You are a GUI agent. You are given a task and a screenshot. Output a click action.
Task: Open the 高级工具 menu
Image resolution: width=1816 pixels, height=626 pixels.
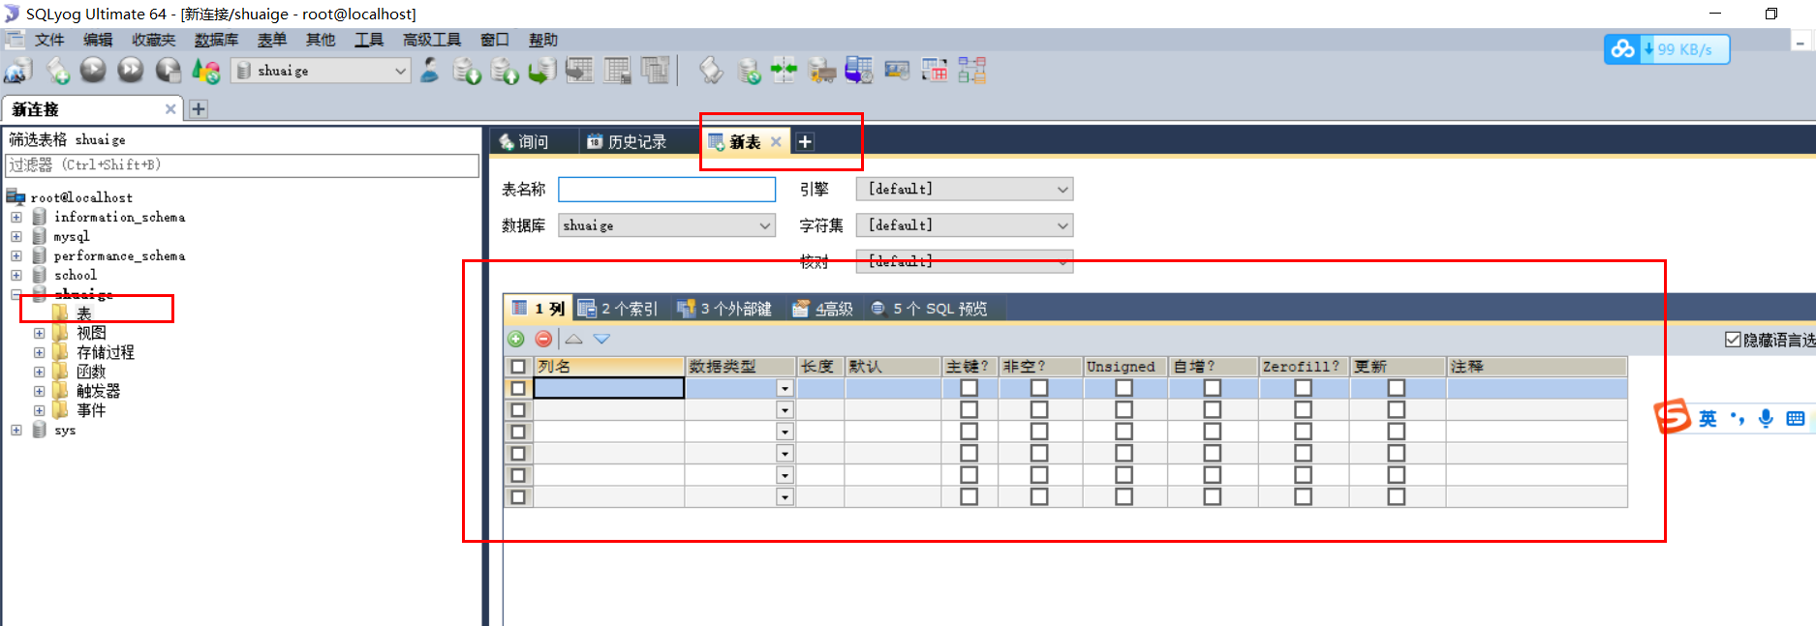pyautogui.click(x=432, y=40)
